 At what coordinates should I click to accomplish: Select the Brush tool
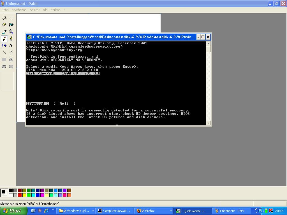[11, 39]
